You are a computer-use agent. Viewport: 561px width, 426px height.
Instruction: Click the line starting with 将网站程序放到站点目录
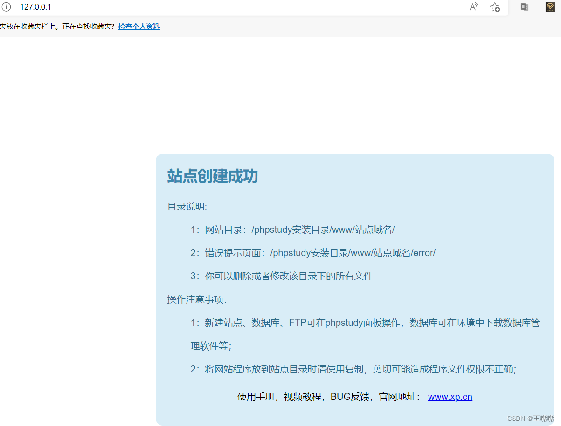(353, 369)
